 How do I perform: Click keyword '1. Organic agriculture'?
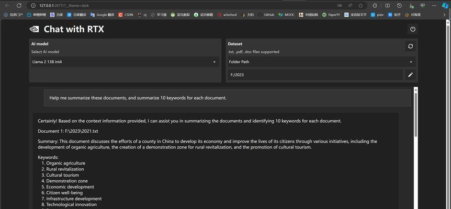point(63,163)
